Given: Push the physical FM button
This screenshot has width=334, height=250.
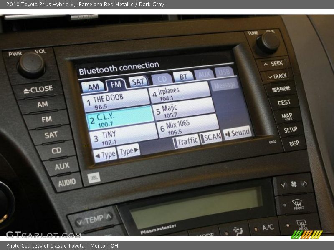Looking at the screenshot, I should click(47, 120).
